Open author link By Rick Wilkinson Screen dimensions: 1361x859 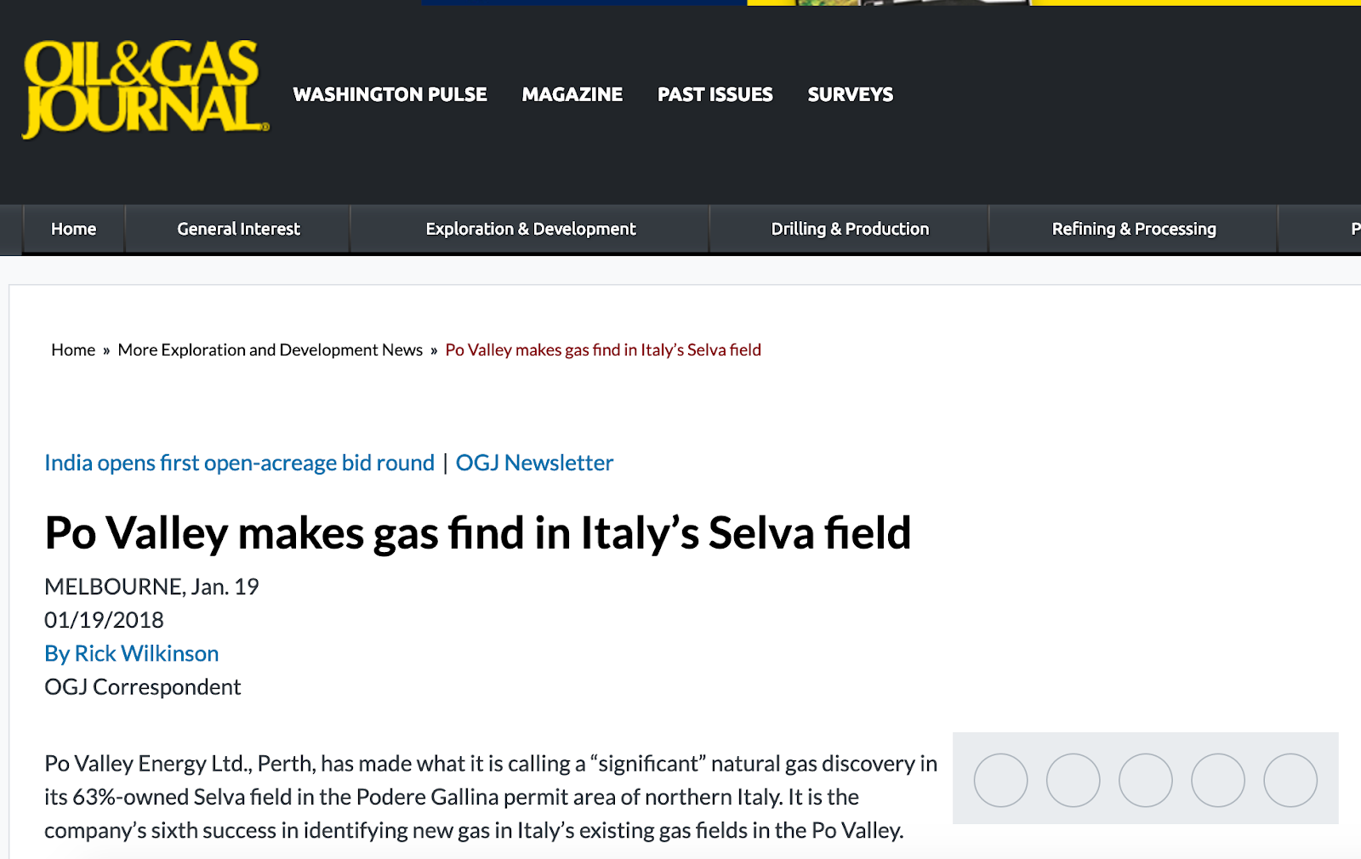click(x=132, y=653)
